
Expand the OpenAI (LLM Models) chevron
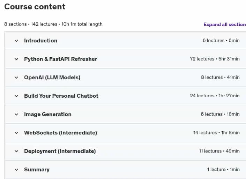(x=16, y=78)
